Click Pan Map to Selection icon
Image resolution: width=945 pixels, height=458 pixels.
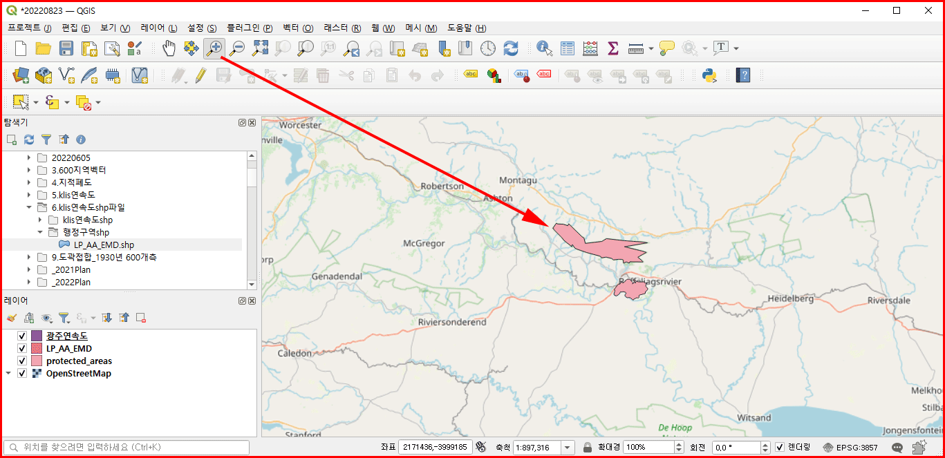coord(191,48)
